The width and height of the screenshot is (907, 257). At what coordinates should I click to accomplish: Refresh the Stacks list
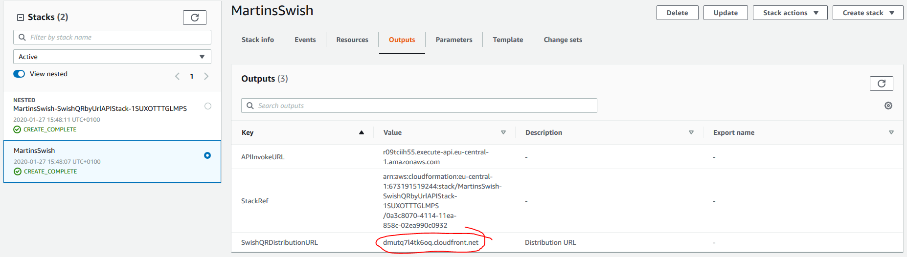195,18
